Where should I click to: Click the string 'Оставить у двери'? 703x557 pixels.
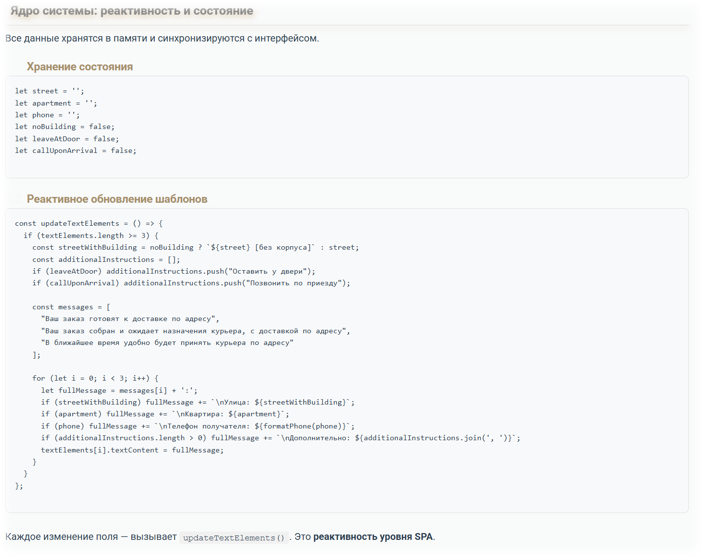[269, 271]
